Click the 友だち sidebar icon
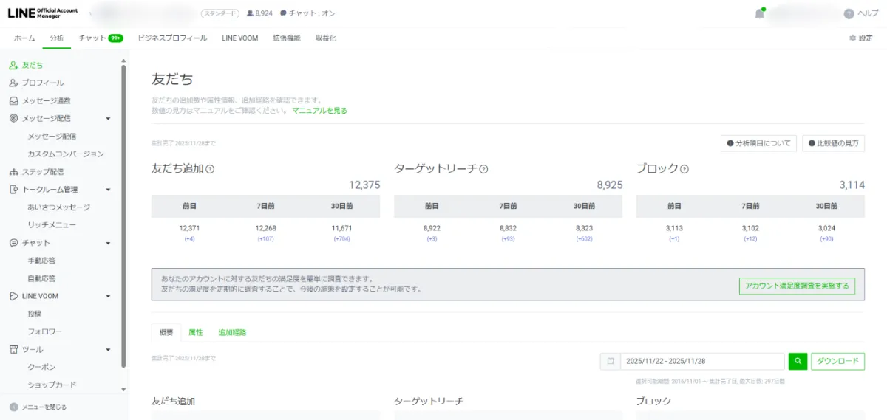Viewport: 887px width, 420px height. click(x=13, y=65)
